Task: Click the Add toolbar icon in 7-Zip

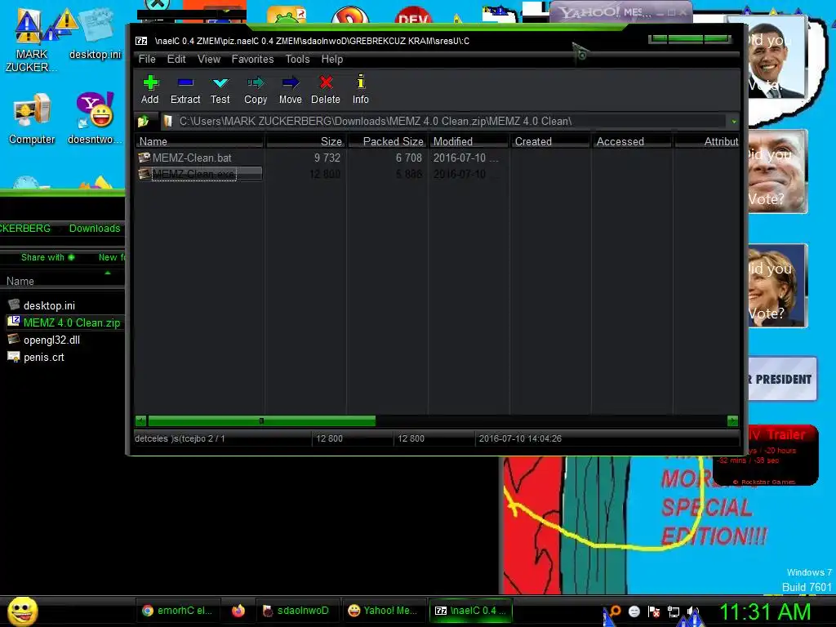Action: 150,89
